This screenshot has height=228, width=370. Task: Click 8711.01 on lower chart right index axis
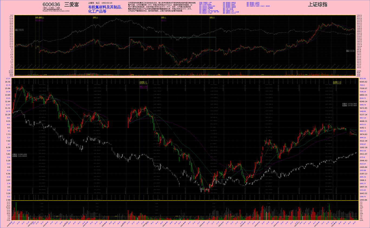coord(363,78)
